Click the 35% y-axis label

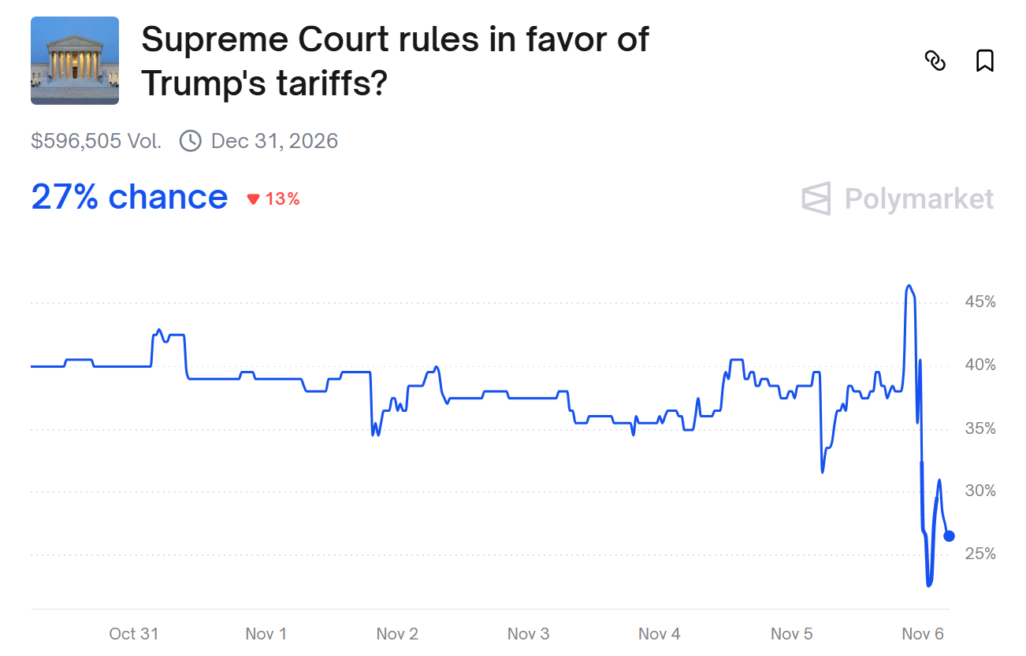point(980,429)
